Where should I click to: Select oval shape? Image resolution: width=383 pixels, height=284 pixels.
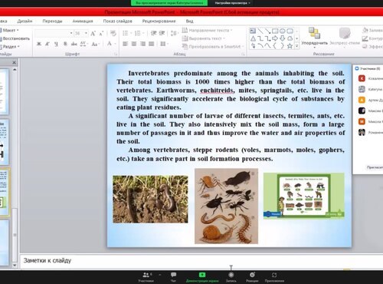click(x=283, y=31)
